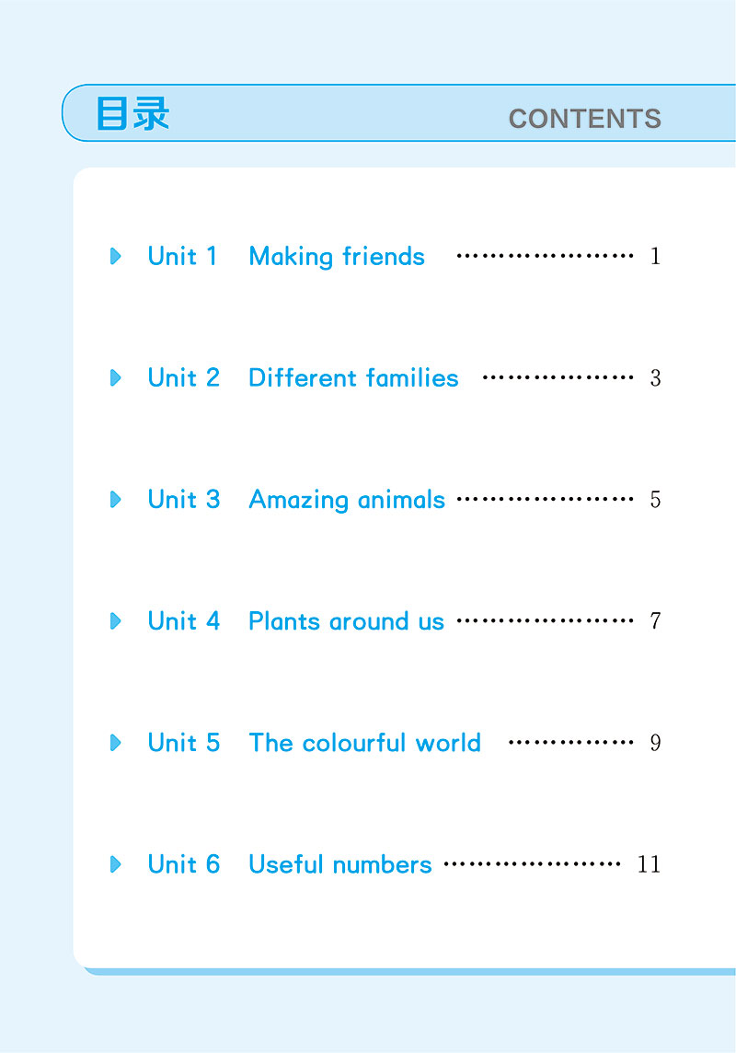The width and height of the screenshot is (736, 1053).
Task: Click the 目录 heading title
Action: pos(132,113)
